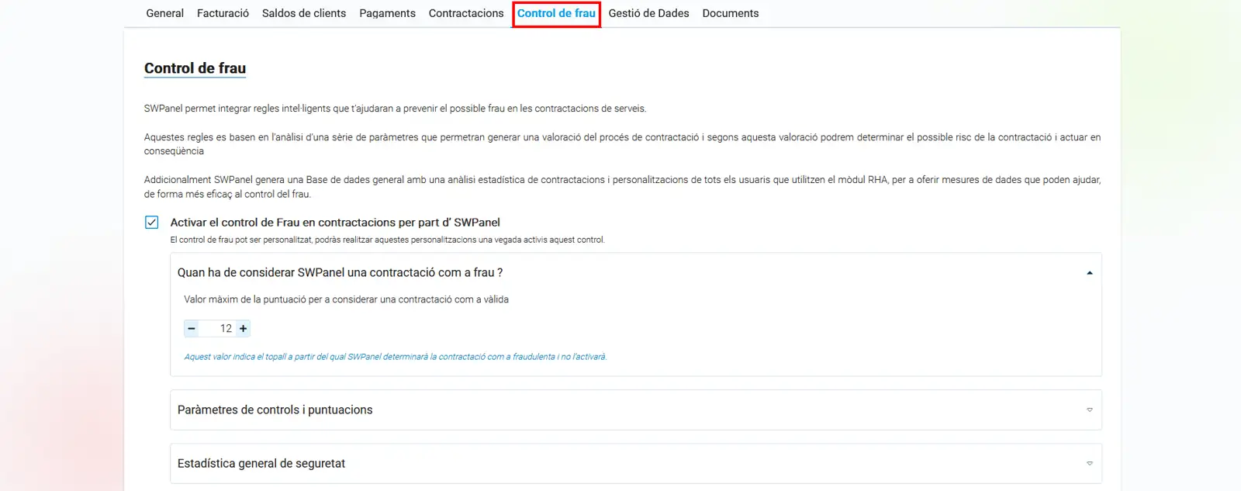Click the blue italic threshold hint text
The width and height of the screenshot is (1241, 491).
(395, 357)
